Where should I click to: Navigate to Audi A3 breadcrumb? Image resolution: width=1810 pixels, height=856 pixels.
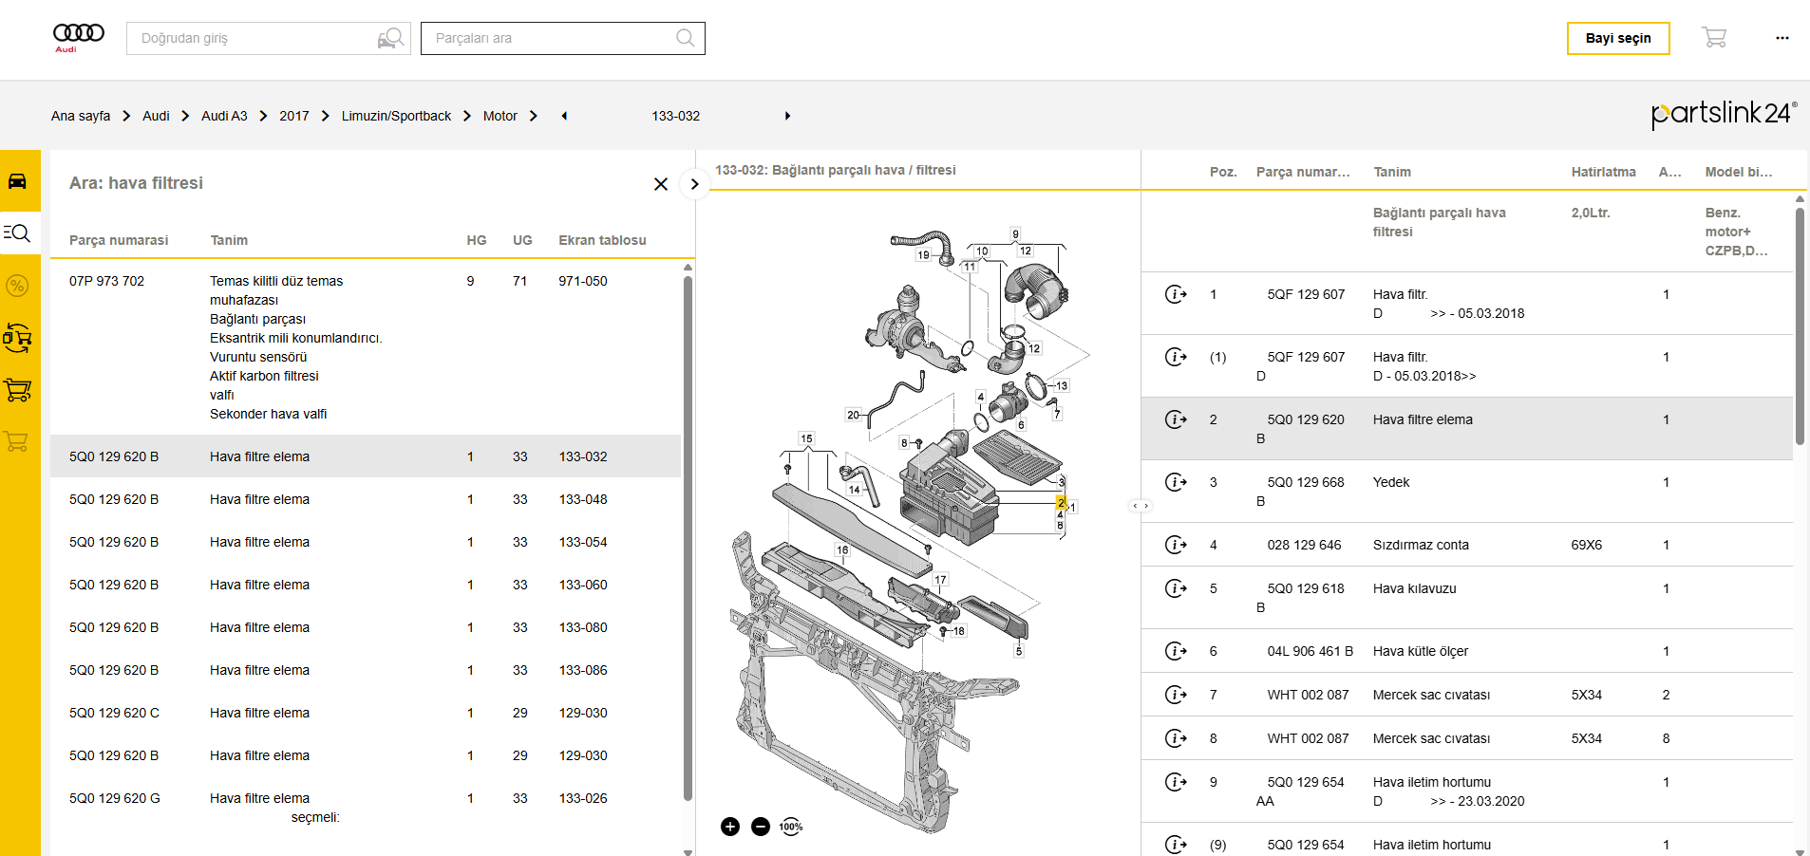pyautogui.click(x=224, y=116)
